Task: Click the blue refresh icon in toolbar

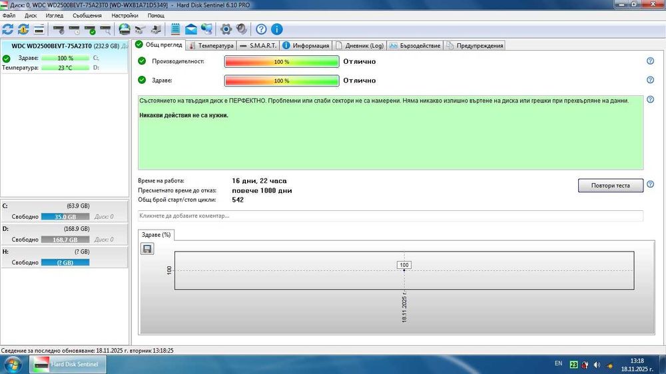Action: coord(8,29)
